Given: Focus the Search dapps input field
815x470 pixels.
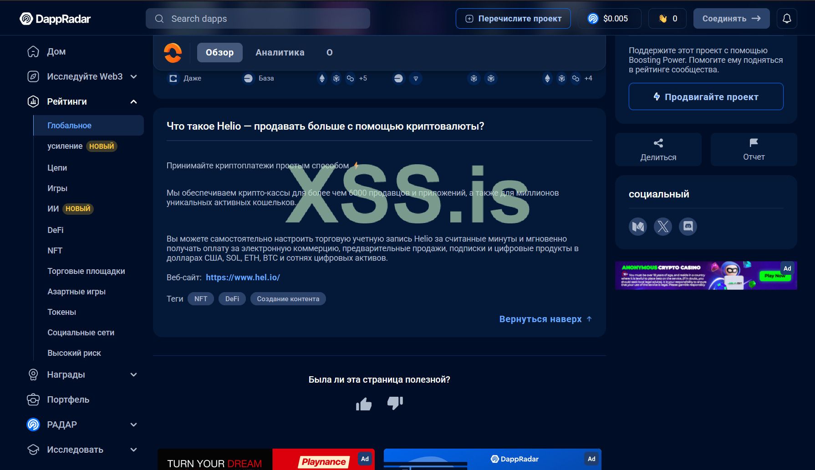Looking at the screenshot, I should pyautogui.click(x=258, y=19).
